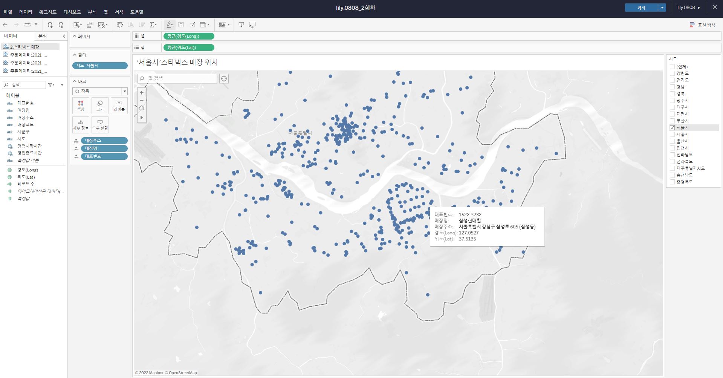Image resolution: width=723 pixels, height=378 pixels.
Task: Open data pane view options dropdown arrow
Action: (62, 85)
